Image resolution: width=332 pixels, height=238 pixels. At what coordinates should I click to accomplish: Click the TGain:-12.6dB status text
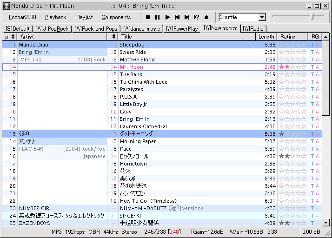click(206, 232)
